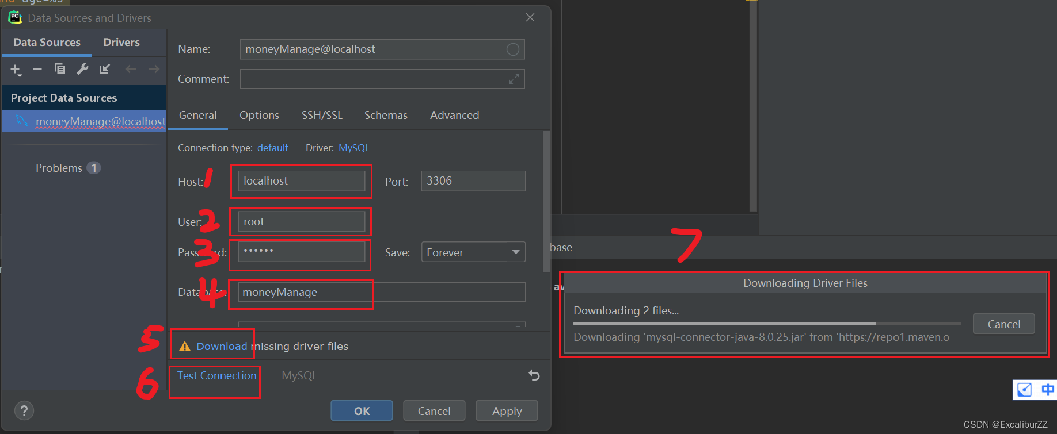1057x434 pixels.
Task: Open driver settings wrench icon
Action: [x=82, y=69]
